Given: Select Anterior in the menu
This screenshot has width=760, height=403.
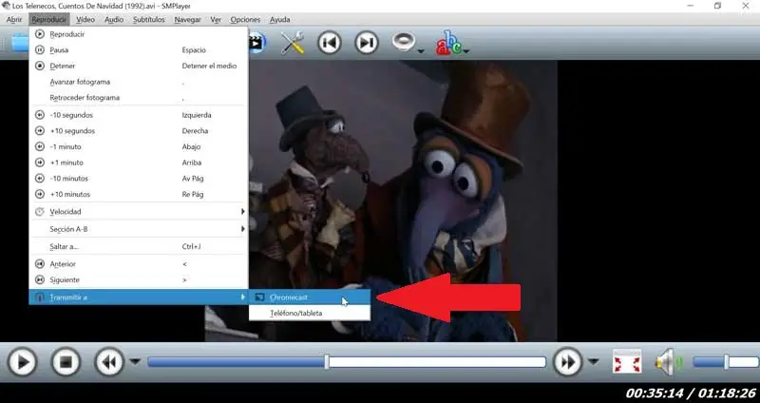Looking at the screenshot, I should (x=139, y=264).
